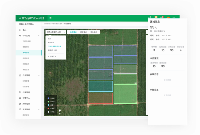
Task: Click 相对湿度69% humidity text
Action: click(x=159, y=31)
